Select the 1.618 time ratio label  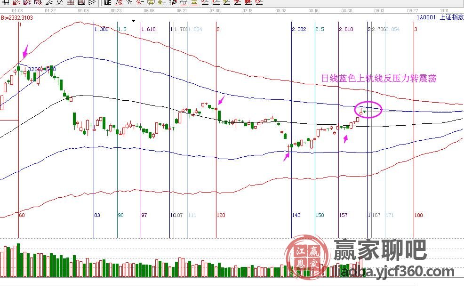pos(148,29)
